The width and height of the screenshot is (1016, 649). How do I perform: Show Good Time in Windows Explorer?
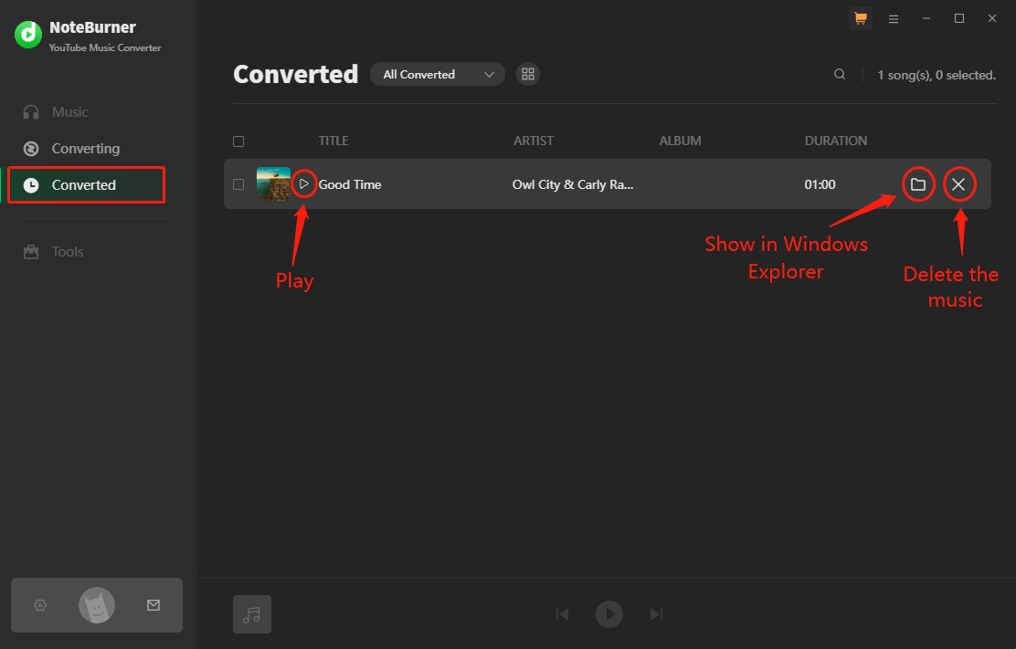point(918,184)
